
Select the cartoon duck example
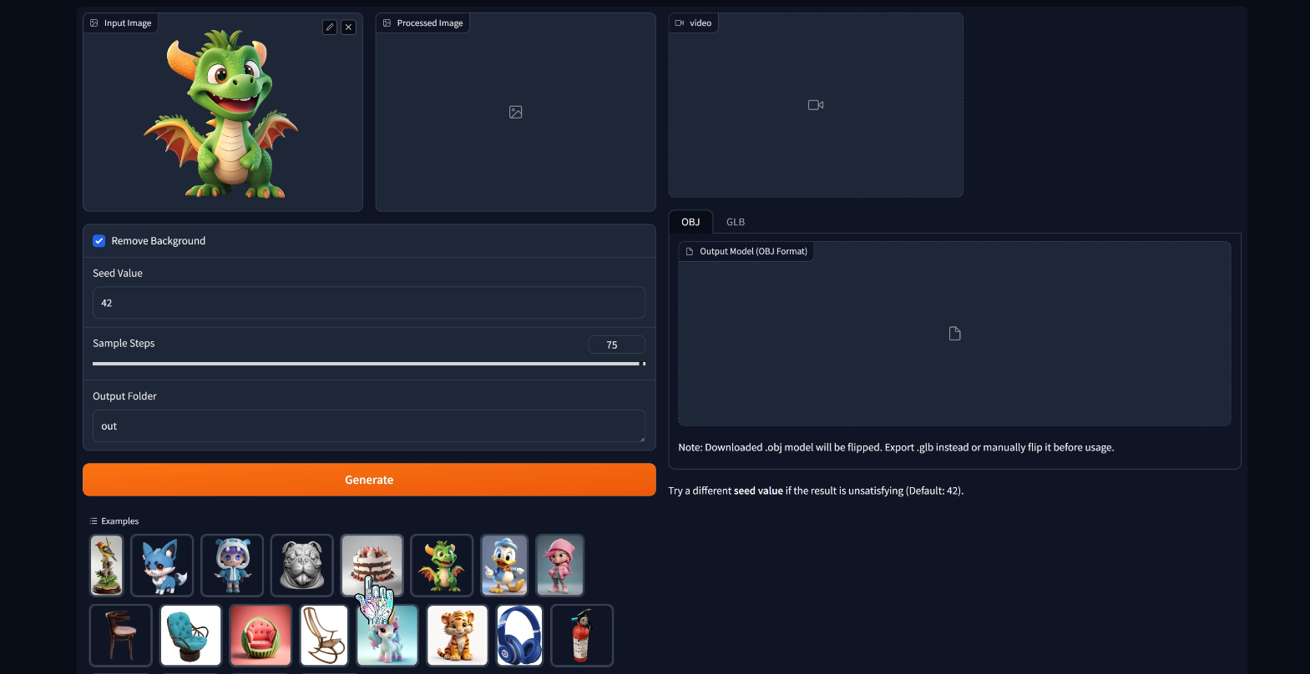coord(505,566)
